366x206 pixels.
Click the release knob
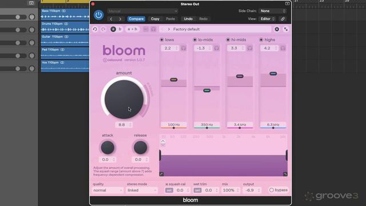[x=141, y=148]
